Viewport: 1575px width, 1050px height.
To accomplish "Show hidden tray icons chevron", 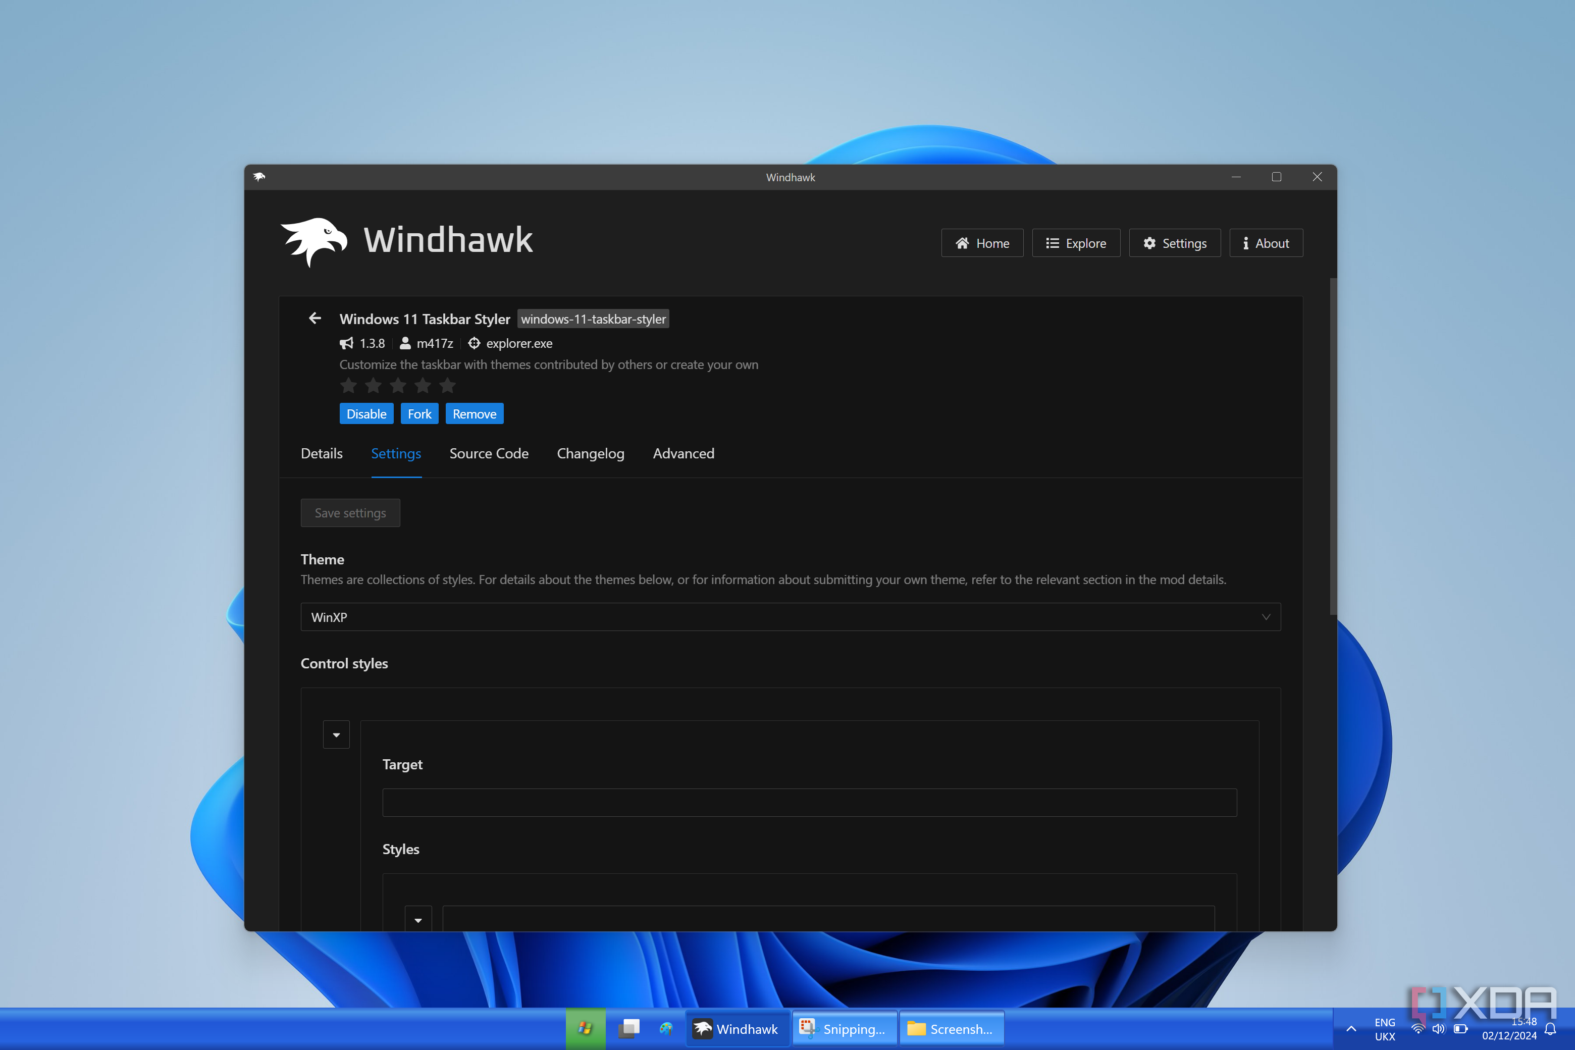I will coord(1351,1029).
